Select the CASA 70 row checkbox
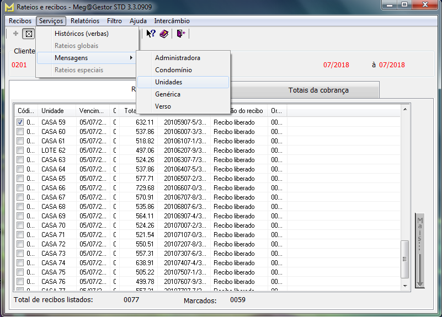Image resolution: width=442 pixels, height=317 pixels. (20, 225)
